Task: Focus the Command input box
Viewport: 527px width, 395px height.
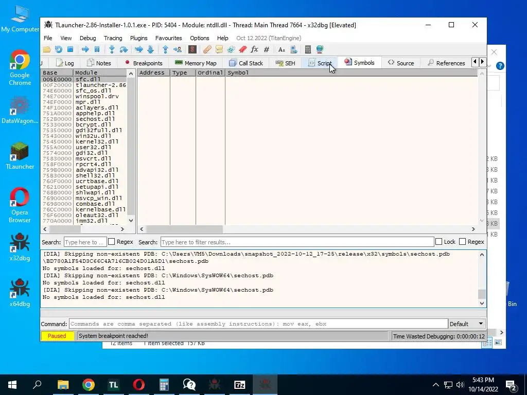Action: pyautogui.click(x=258, y=324)
